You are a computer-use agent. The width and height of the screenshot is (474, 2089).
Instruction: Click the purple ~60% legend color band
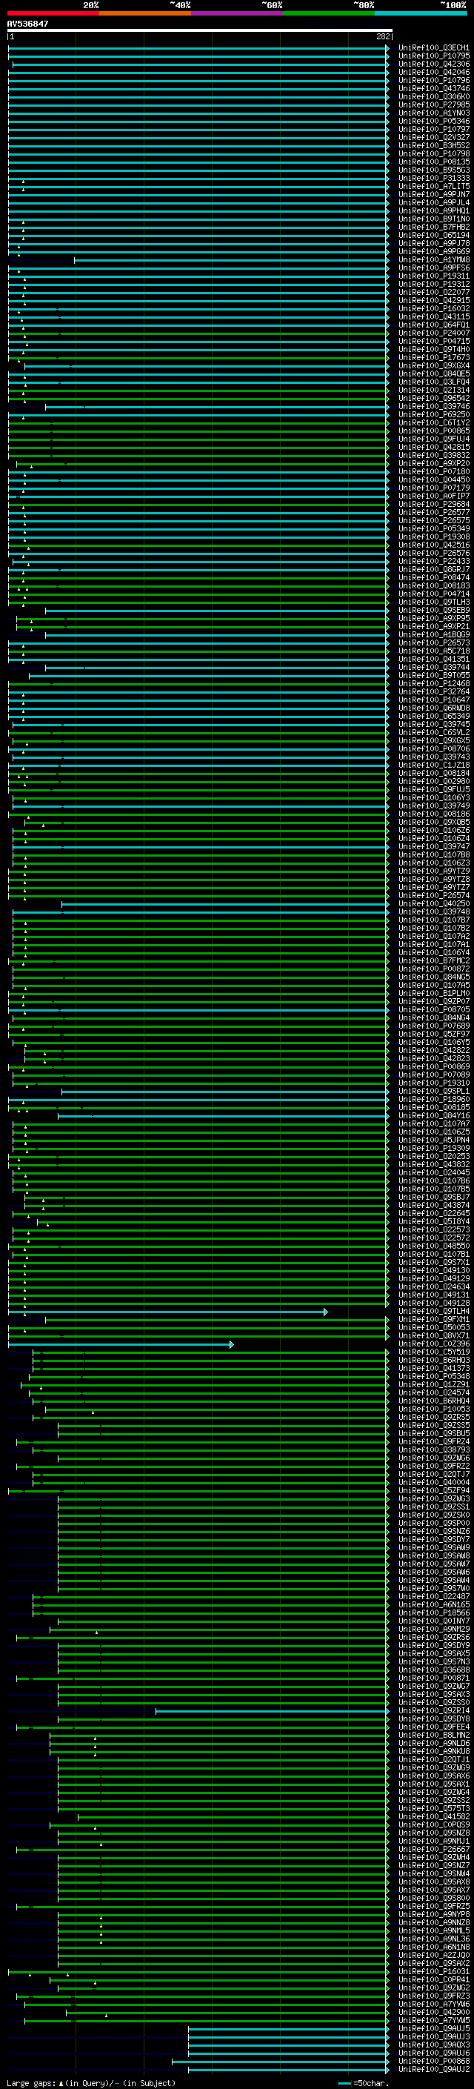[x=236, y=13]
